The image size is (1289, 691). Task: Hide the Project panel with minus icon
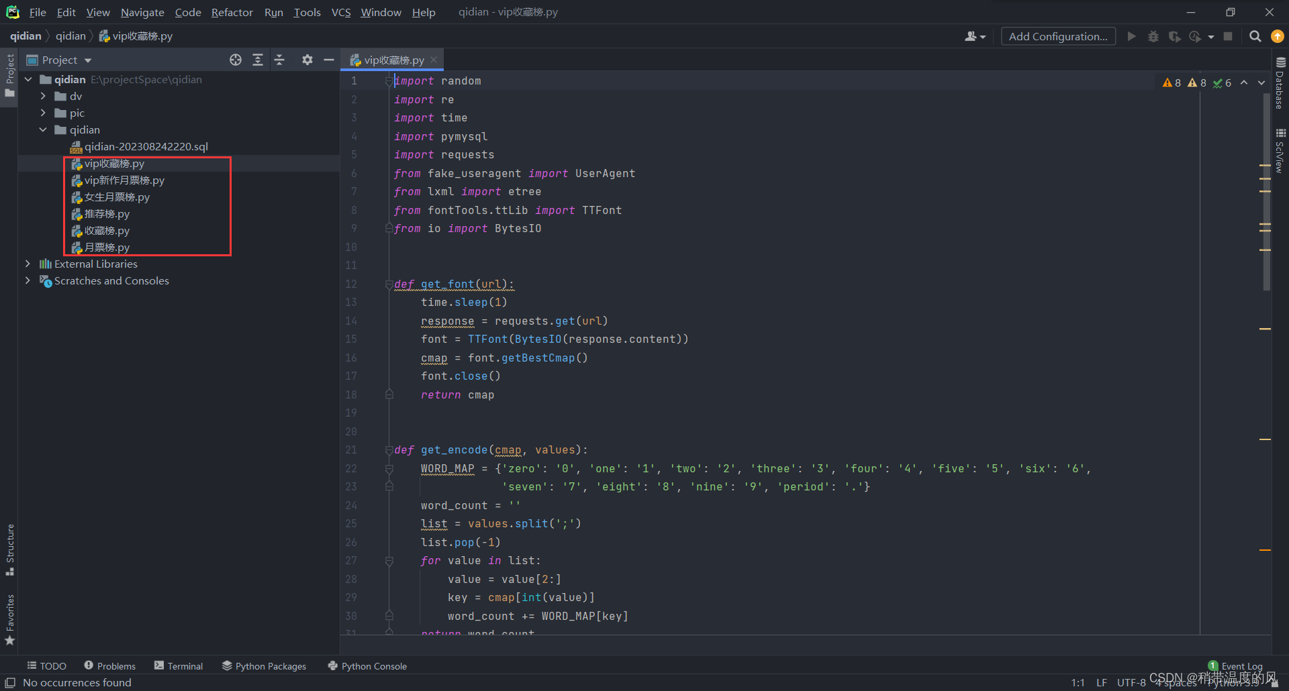(x=329, y=60)
